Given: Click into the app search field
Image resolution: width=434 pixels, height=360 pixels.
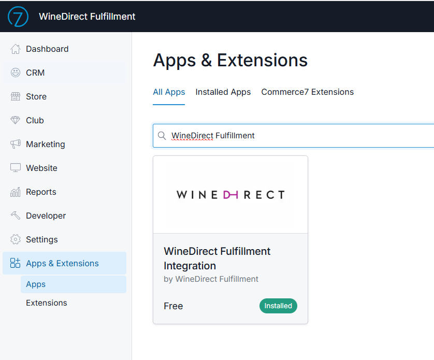Looking at the screenshot, I should point(294,136).
